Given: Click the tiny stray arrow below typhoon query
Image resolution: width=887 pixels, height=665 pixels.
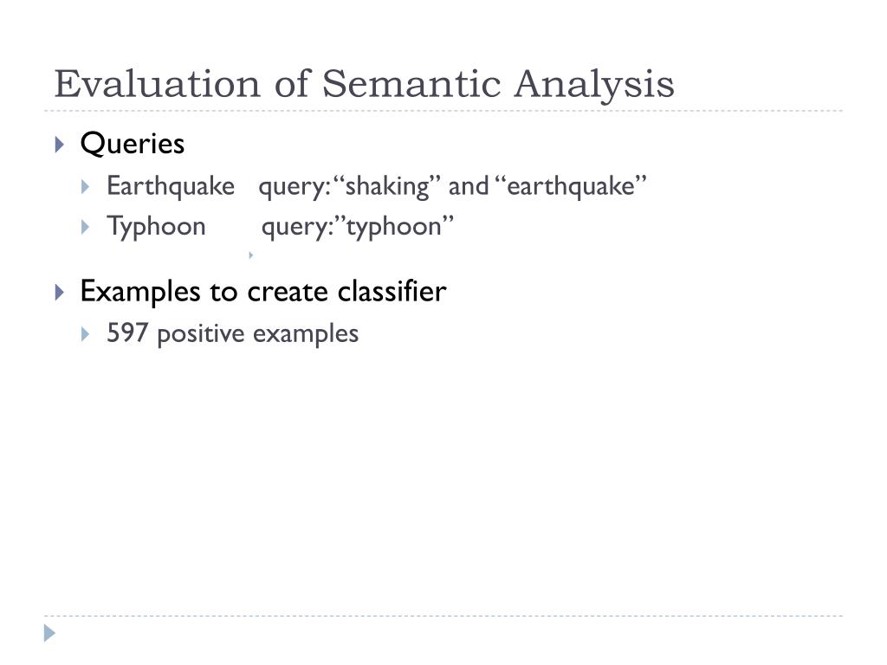Looking at the screenshot, I should [250, 255].
